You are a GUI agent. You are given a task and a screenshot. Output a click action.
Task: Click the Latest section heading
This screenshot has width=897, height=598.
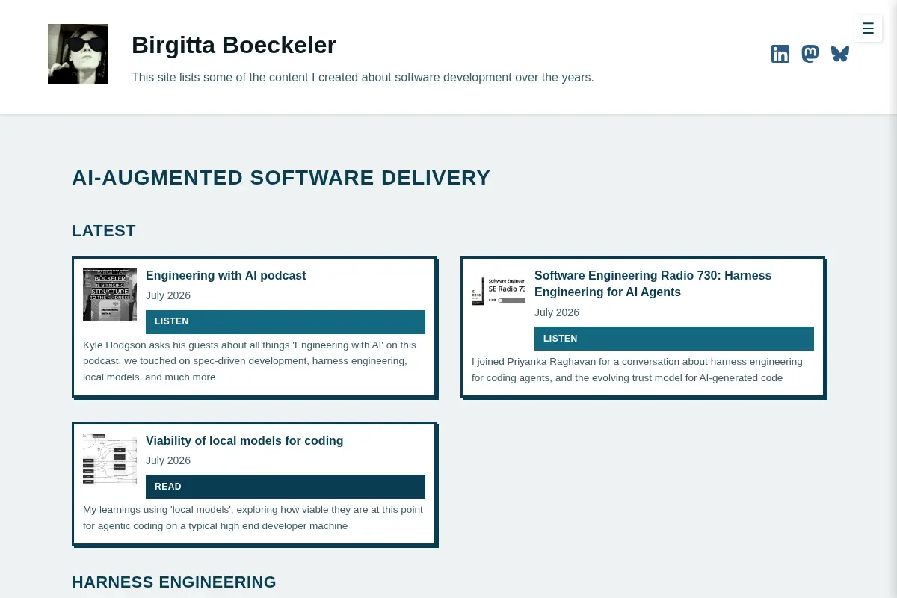pos(104,231)
